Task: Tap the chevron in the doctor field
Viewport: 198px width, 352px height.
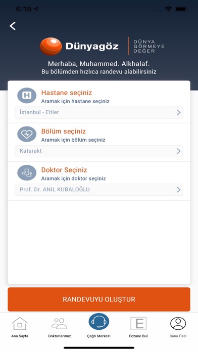Action: coord(178,190)
